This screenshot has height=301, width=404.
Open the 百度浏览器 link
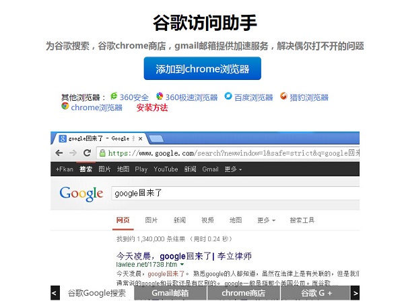point(254,97)
